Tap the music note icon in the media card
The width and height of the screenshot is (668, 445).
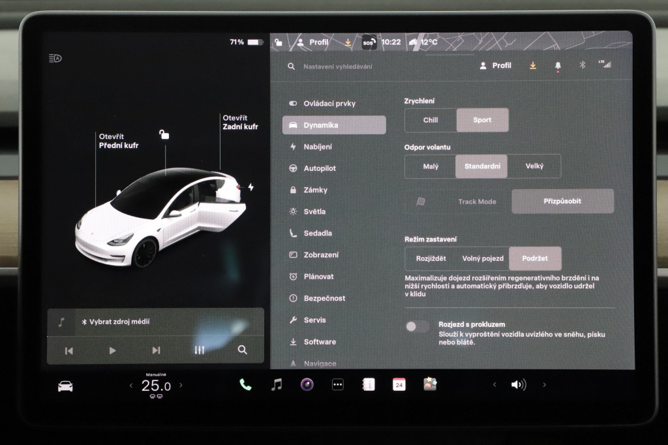coord(61,322)
